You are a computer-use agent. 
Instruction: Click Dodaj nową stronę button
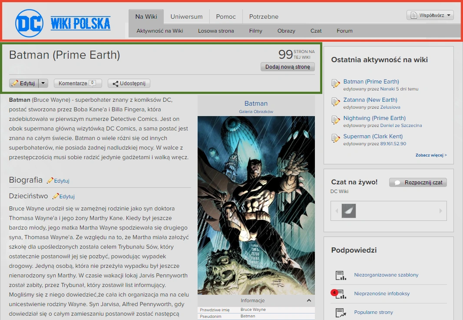click(x=288, y=67)
